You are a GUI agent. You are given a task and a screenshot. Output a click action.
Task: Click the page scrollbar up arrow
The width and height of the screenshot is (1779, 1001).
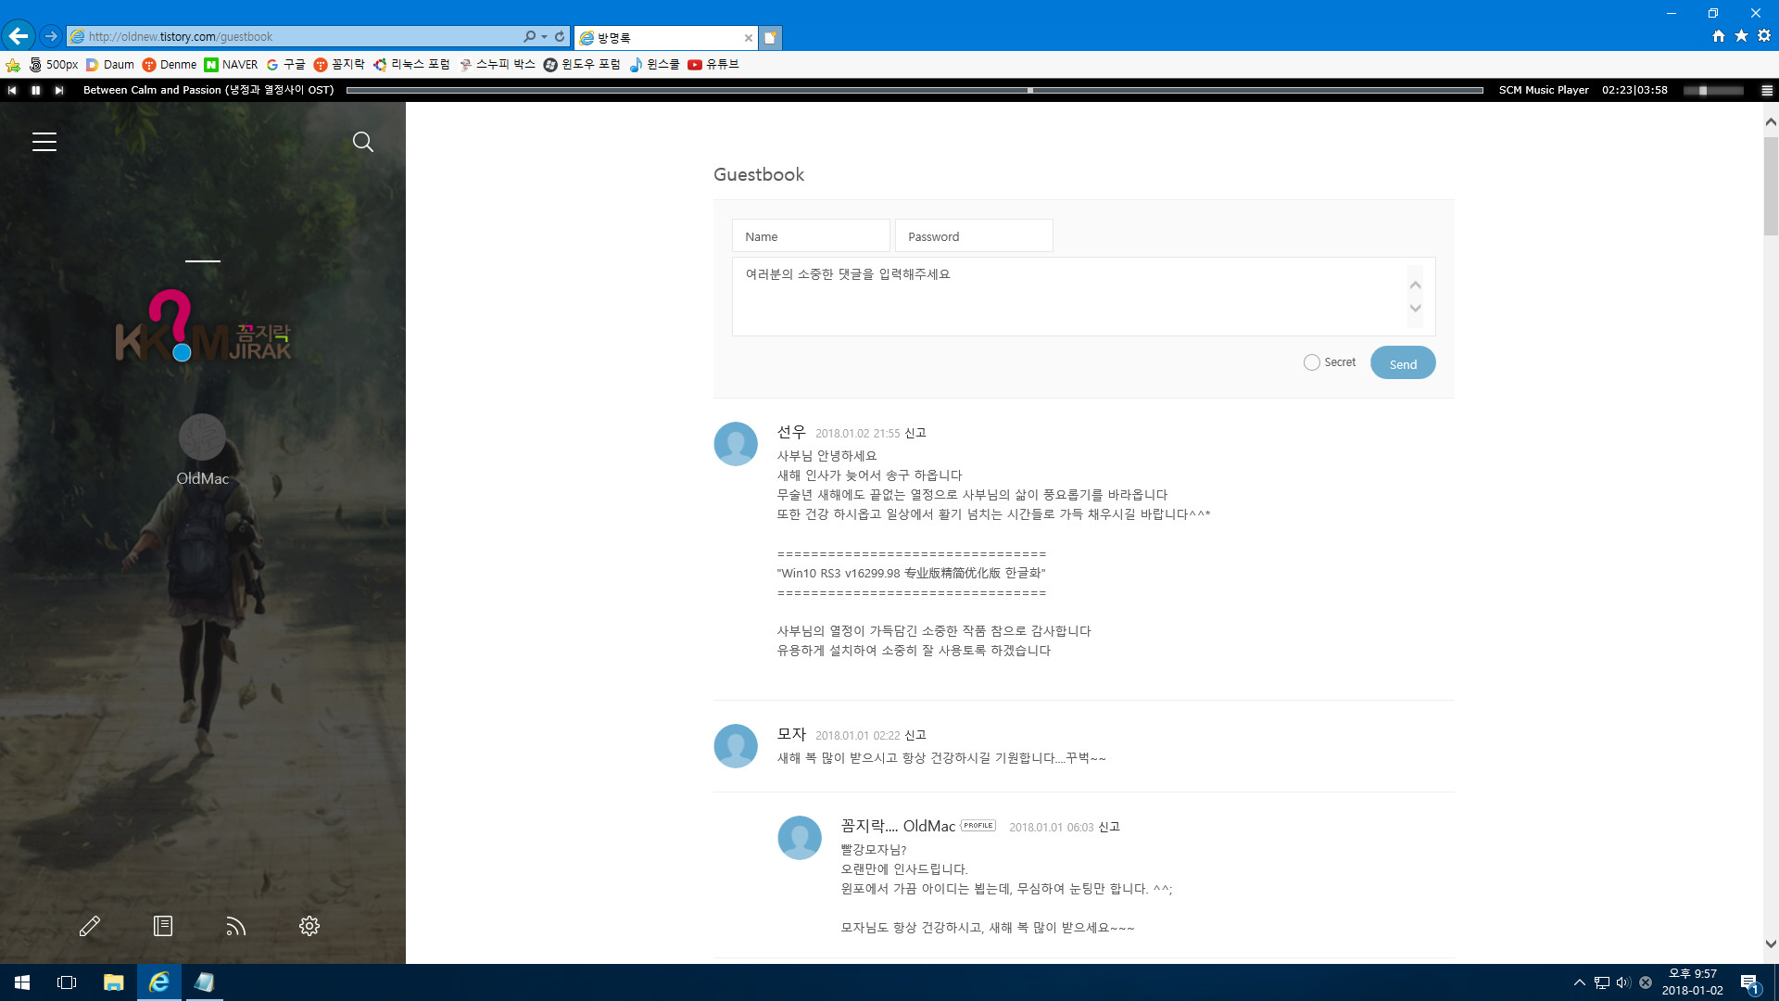click(x=1771, y=121)
